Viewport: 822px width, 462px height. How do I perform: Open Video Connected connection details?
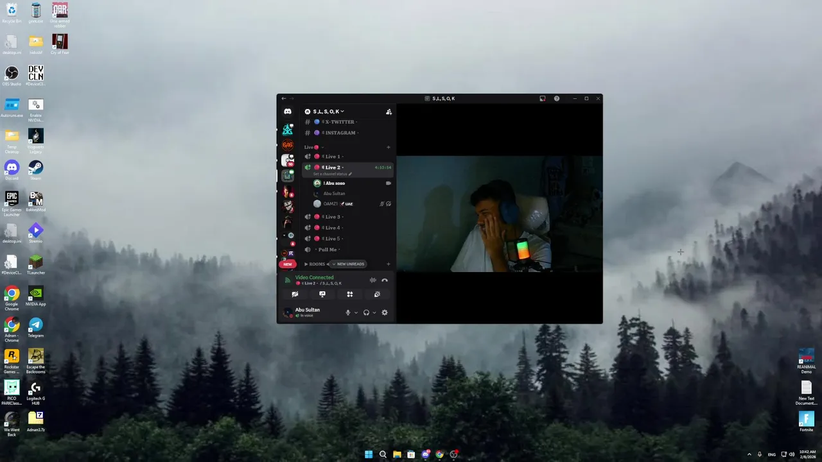point(314,278)
